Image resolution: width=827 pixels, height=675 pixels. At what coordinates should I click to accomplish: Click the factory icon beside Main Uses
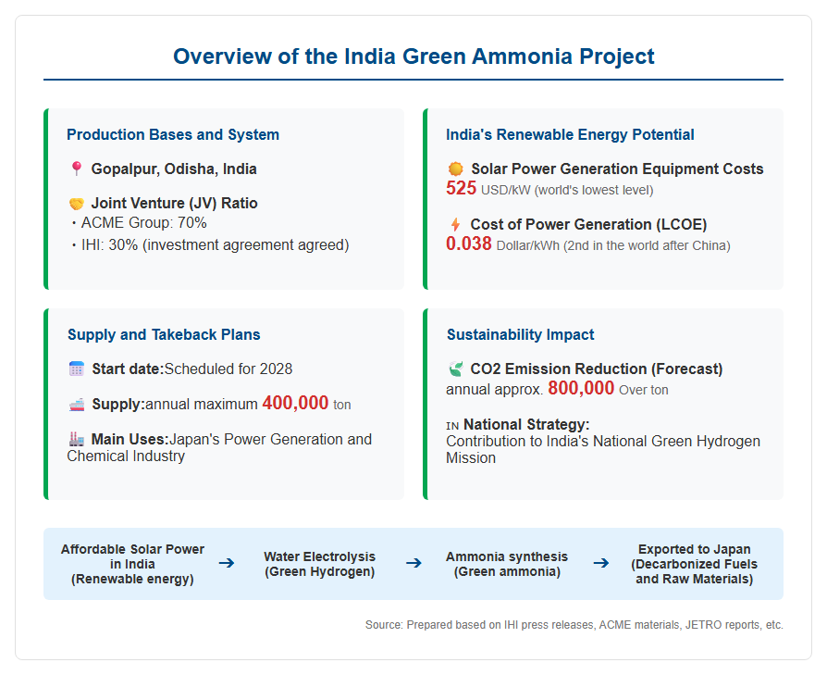click(x=77, y=439)
